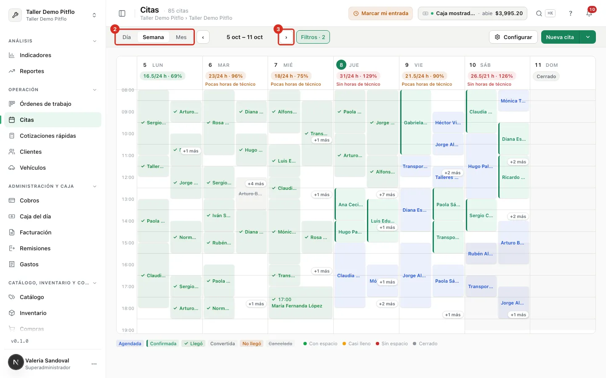
Task: Click the Marcar mi entrada button
Action: (380, 13)
